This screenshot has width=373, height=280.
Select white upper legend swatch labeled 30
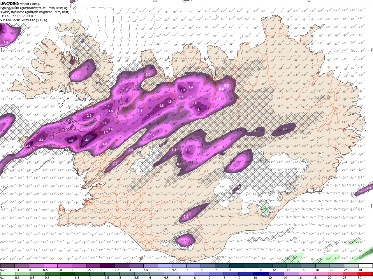coord(365,266)
